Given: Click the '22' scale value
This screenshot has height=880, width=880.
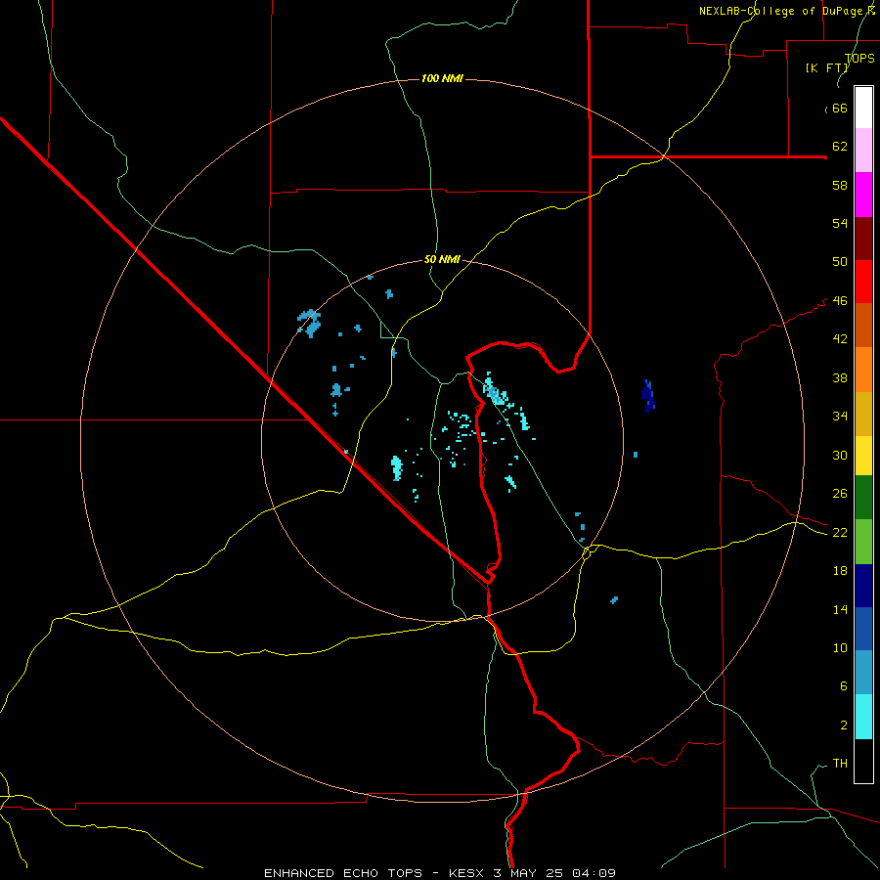Looking at the screenshot, I should click(x=840, y=532).
